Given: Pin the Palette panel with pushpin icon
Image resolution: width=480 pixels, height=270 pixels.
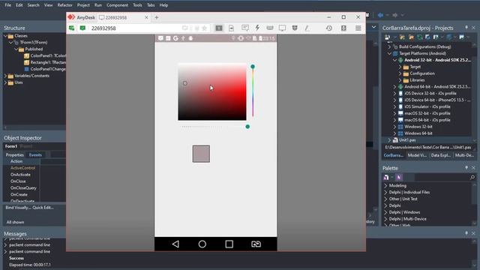Looking at the screenshot, I should coord(466,168).
